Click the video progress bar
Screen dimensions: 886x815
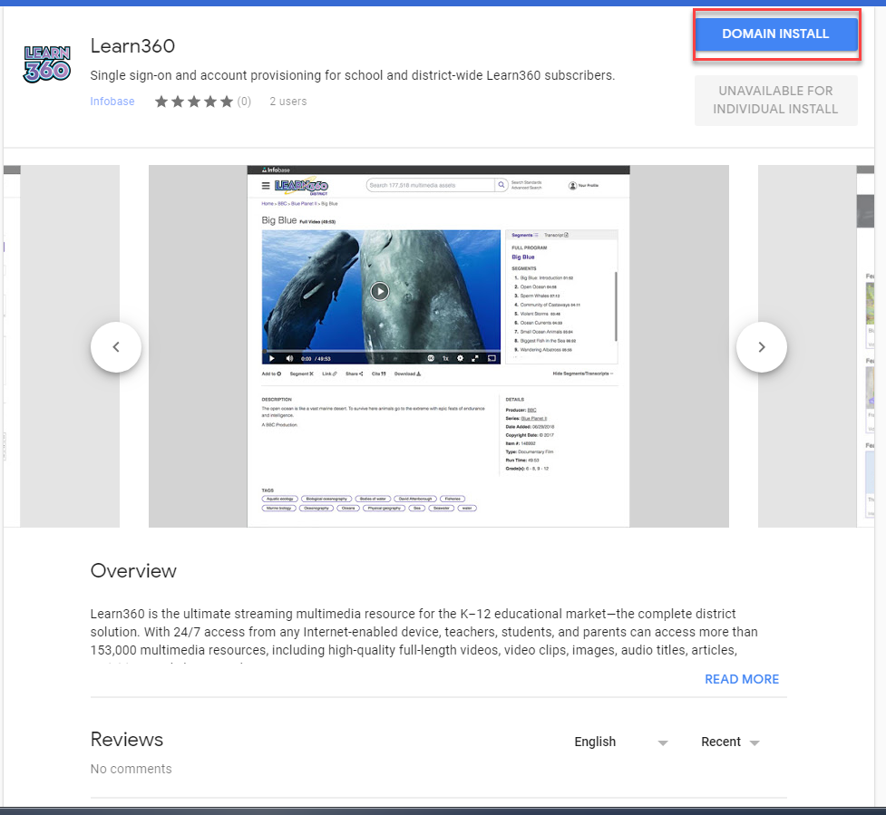click(x=381, y=350)
